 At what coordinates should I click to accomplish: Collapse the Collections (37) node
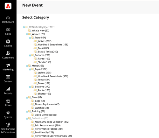[27, 119]
